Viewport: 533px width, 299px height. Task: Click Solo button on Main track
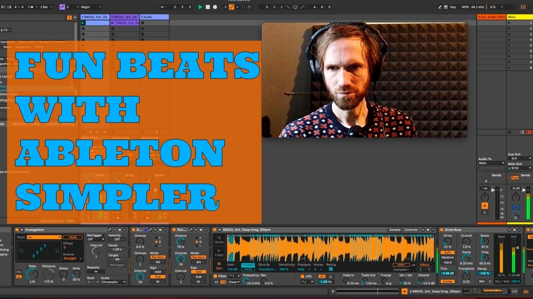pos(516,207)
